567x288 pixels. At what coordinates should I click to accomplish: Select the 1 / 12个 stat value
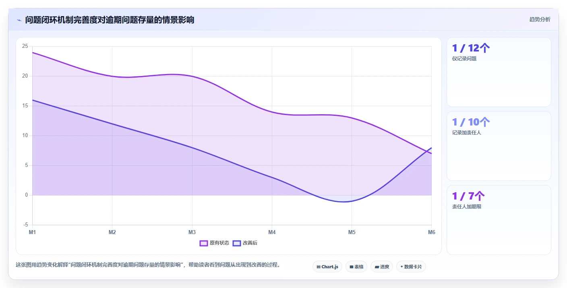(x=471, y=48)
